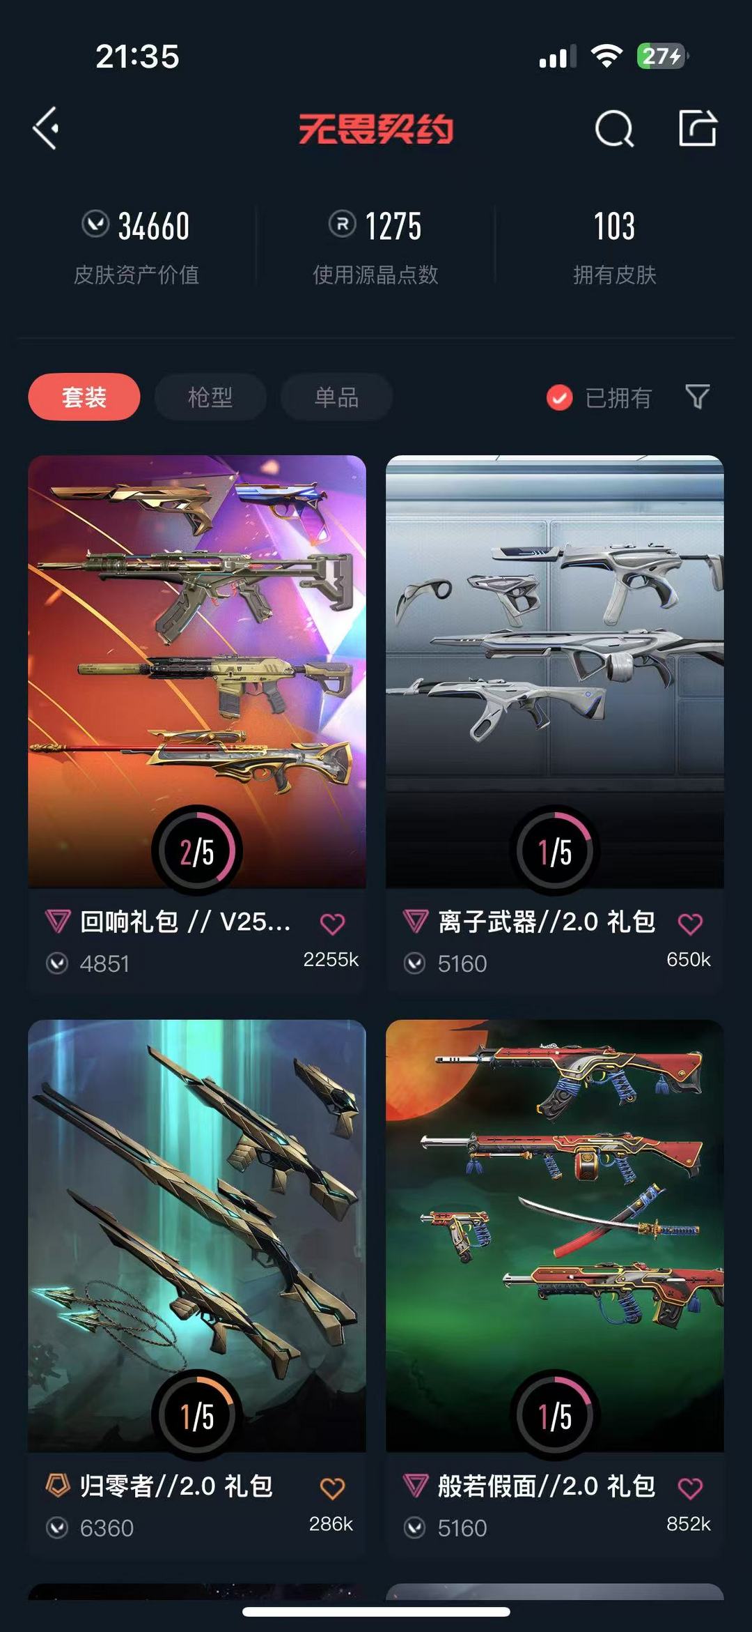Screen dimensions: 752x1632
Task: Tap the back arrow icon
Action: 47,128
